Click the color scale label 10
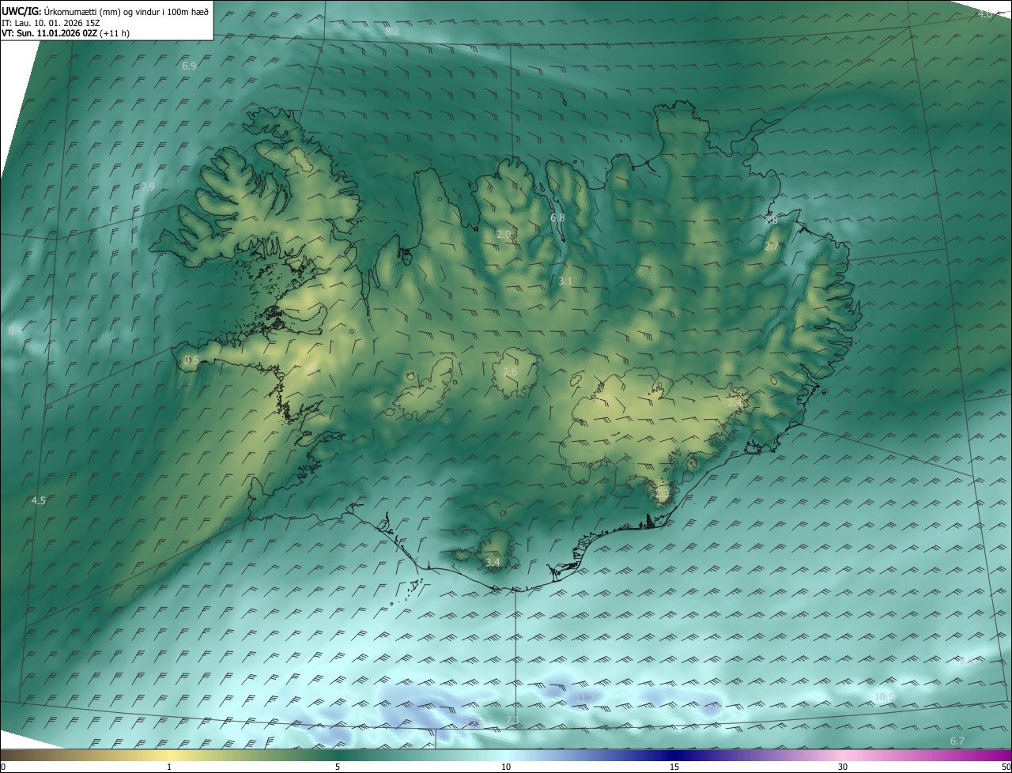 (x=506, y=767)
